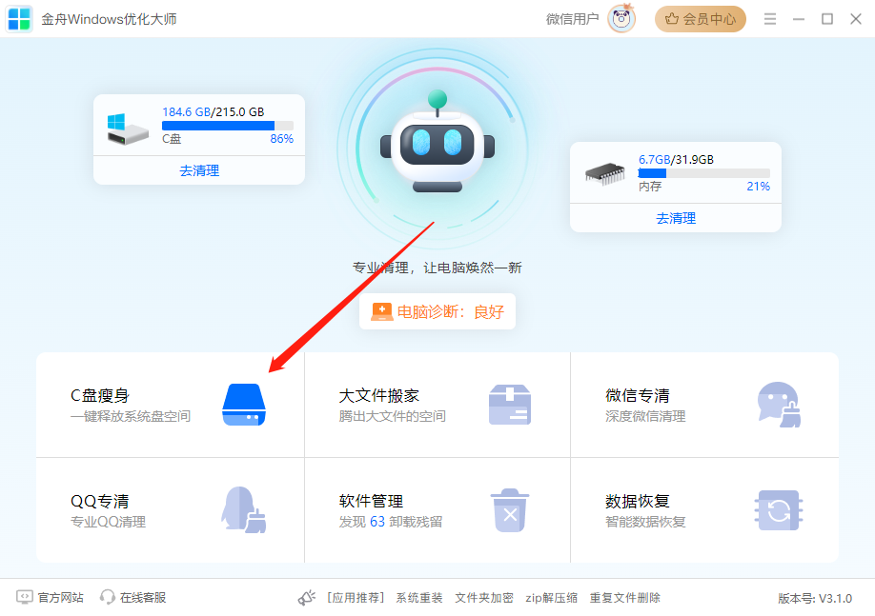Click 发现 63 卸载残留 text
This screenshot has width=875, height=616.
(x=391, y=522)
